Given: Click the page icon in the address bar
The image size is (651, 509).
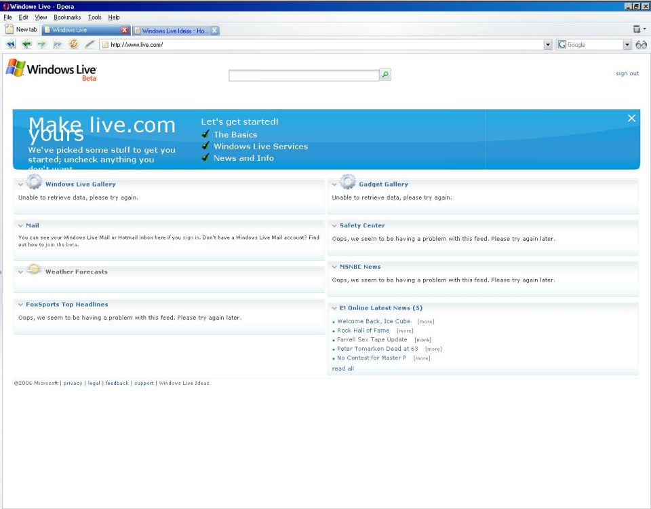Looking at the screenshot, I should pos(106,45).
